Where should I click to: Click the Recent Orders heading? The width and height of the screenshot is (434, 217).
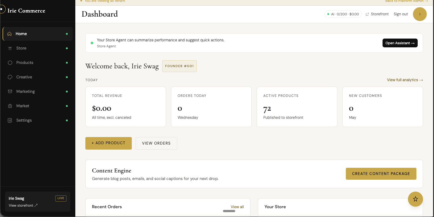point(107,207)
